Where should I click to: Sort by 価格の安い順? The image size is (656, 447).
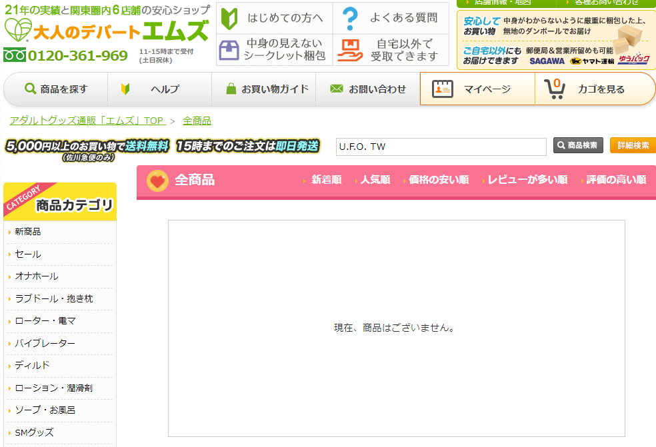[438, 180]
